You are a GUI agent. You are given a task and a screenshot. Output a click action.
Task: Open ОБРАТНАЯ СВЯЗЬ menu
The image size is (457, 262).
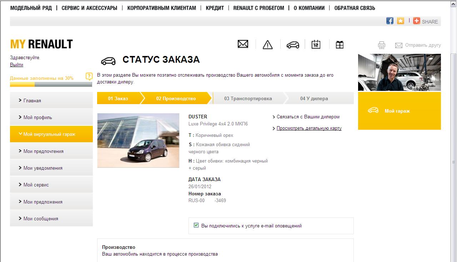(x=355, y=8)
